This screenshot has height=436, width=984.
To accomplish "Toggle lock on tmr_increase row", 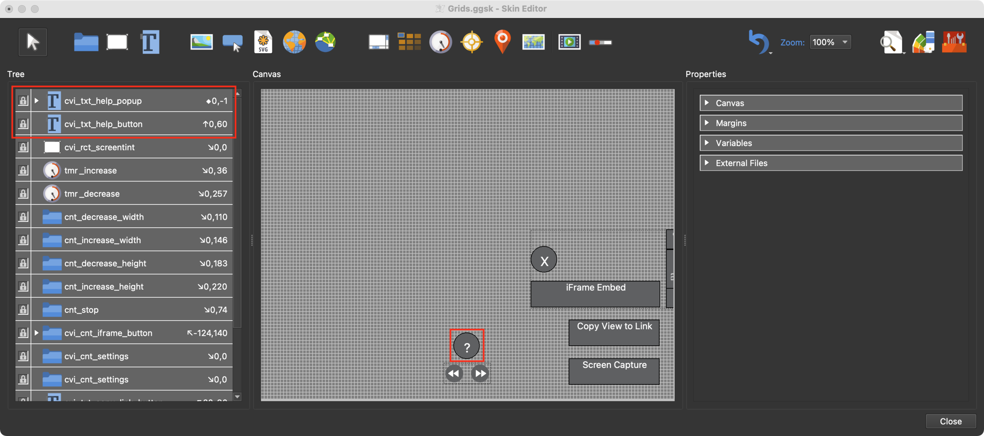I will click(x=23, y=171).
